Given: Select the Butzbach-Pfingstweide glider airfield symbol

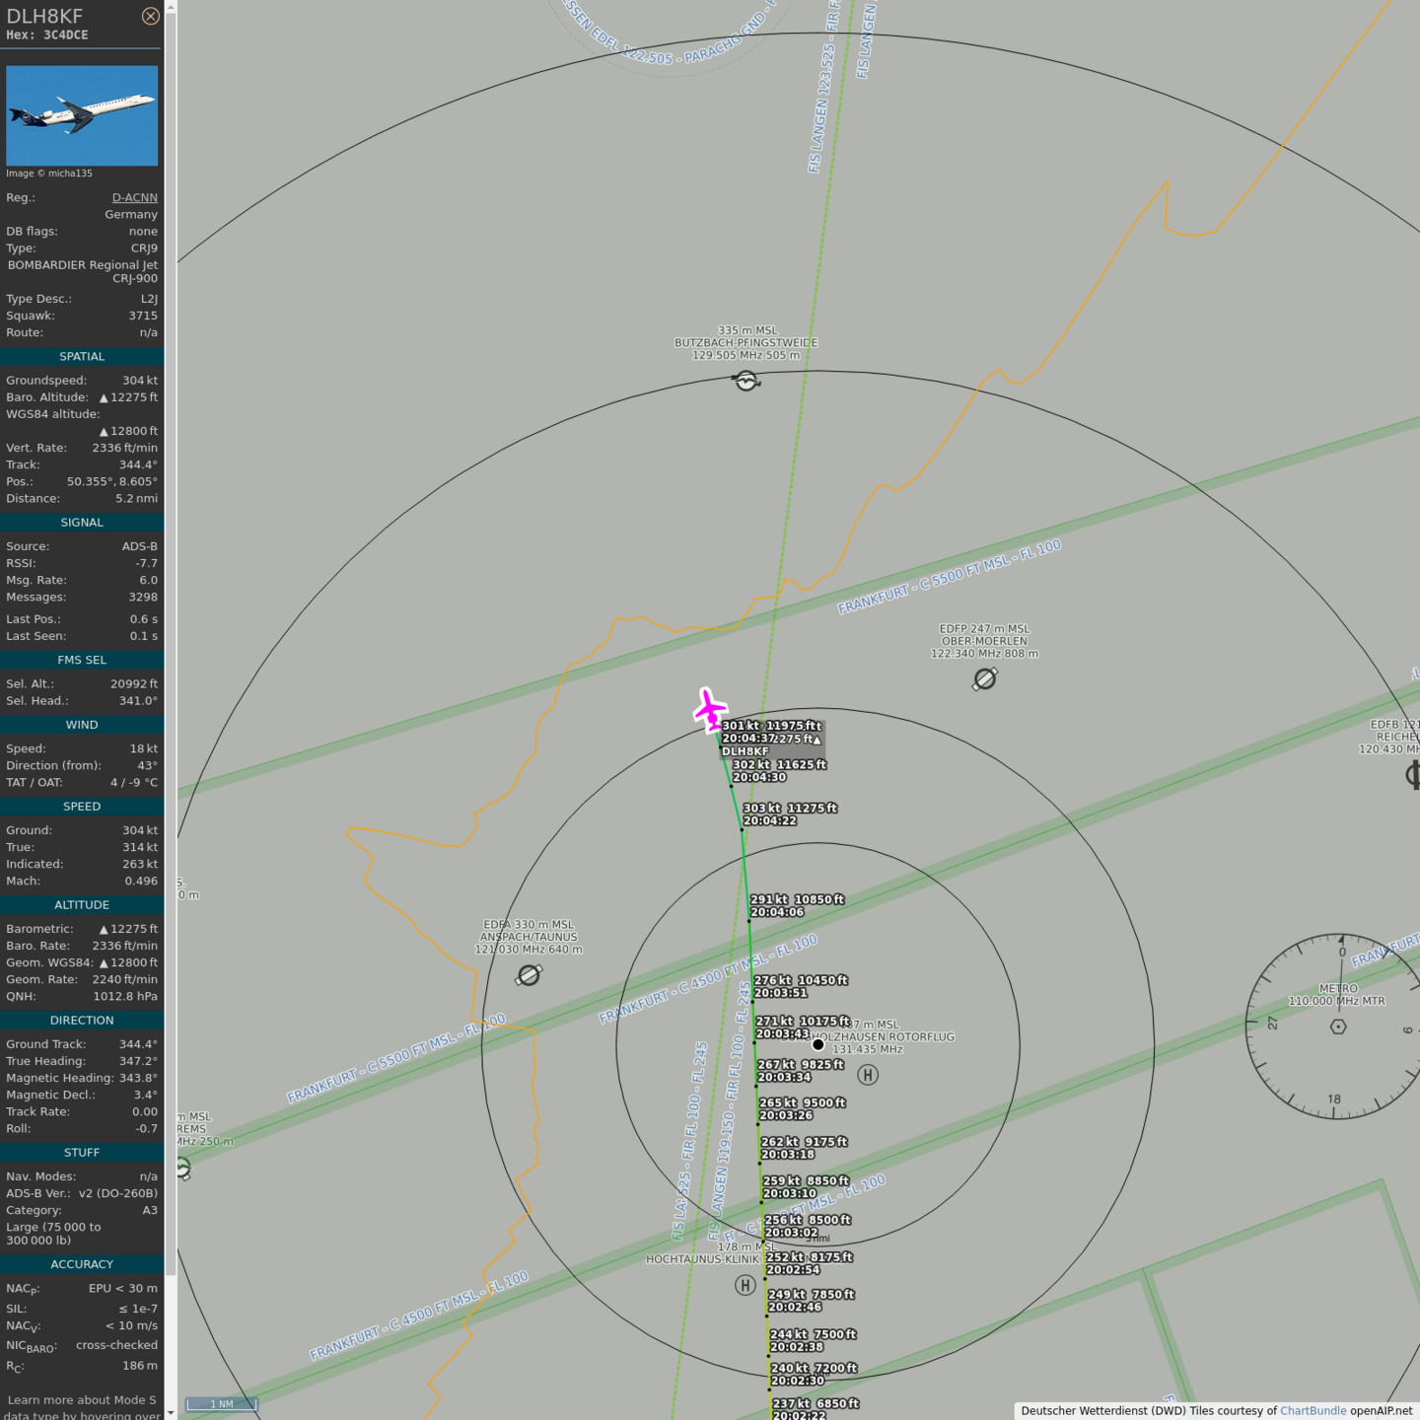Looking at the screenshot, I should pos(746,381).
